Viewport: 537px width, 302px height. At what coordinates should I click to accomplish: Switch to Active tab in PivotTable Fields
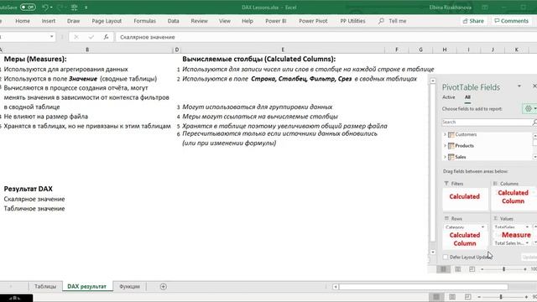click(448, 97)
